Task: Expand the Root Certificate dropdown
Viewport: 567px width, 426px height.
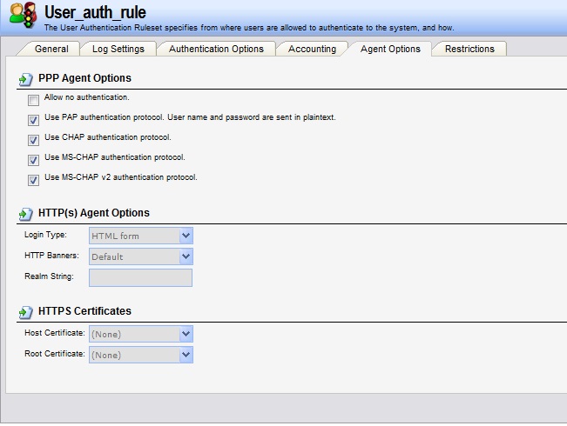Action: pyautogui.click(x=185, y=355)
